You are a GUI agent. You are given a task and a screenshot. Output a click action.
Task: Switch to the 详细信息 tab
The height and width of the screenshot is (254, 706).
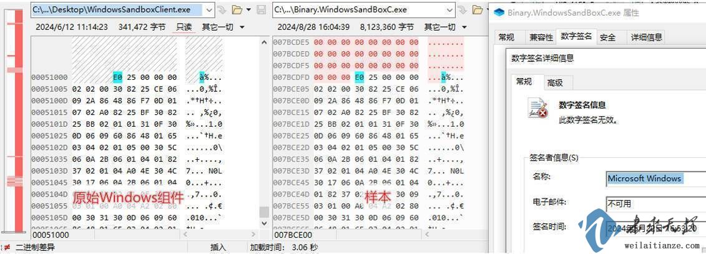[646, 37]
